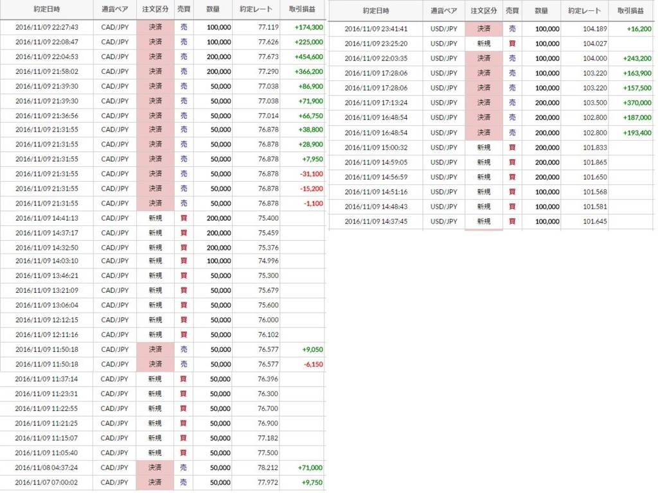Click the profit value +163,900
This screenshot has height=493, width=658.
(x=637, y=73)
